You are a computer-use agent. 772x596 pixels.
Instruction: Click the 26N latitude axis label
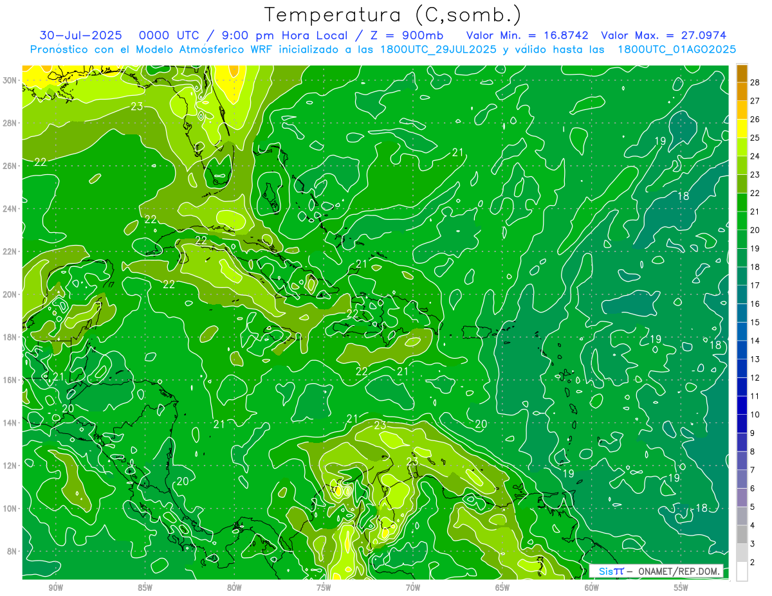tap(11, 166)
